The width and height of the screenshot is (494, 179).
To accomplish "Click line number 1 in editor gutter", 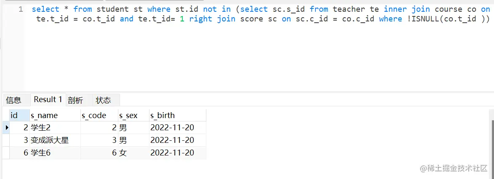I will pyautogui.click(x=21, y=9).
